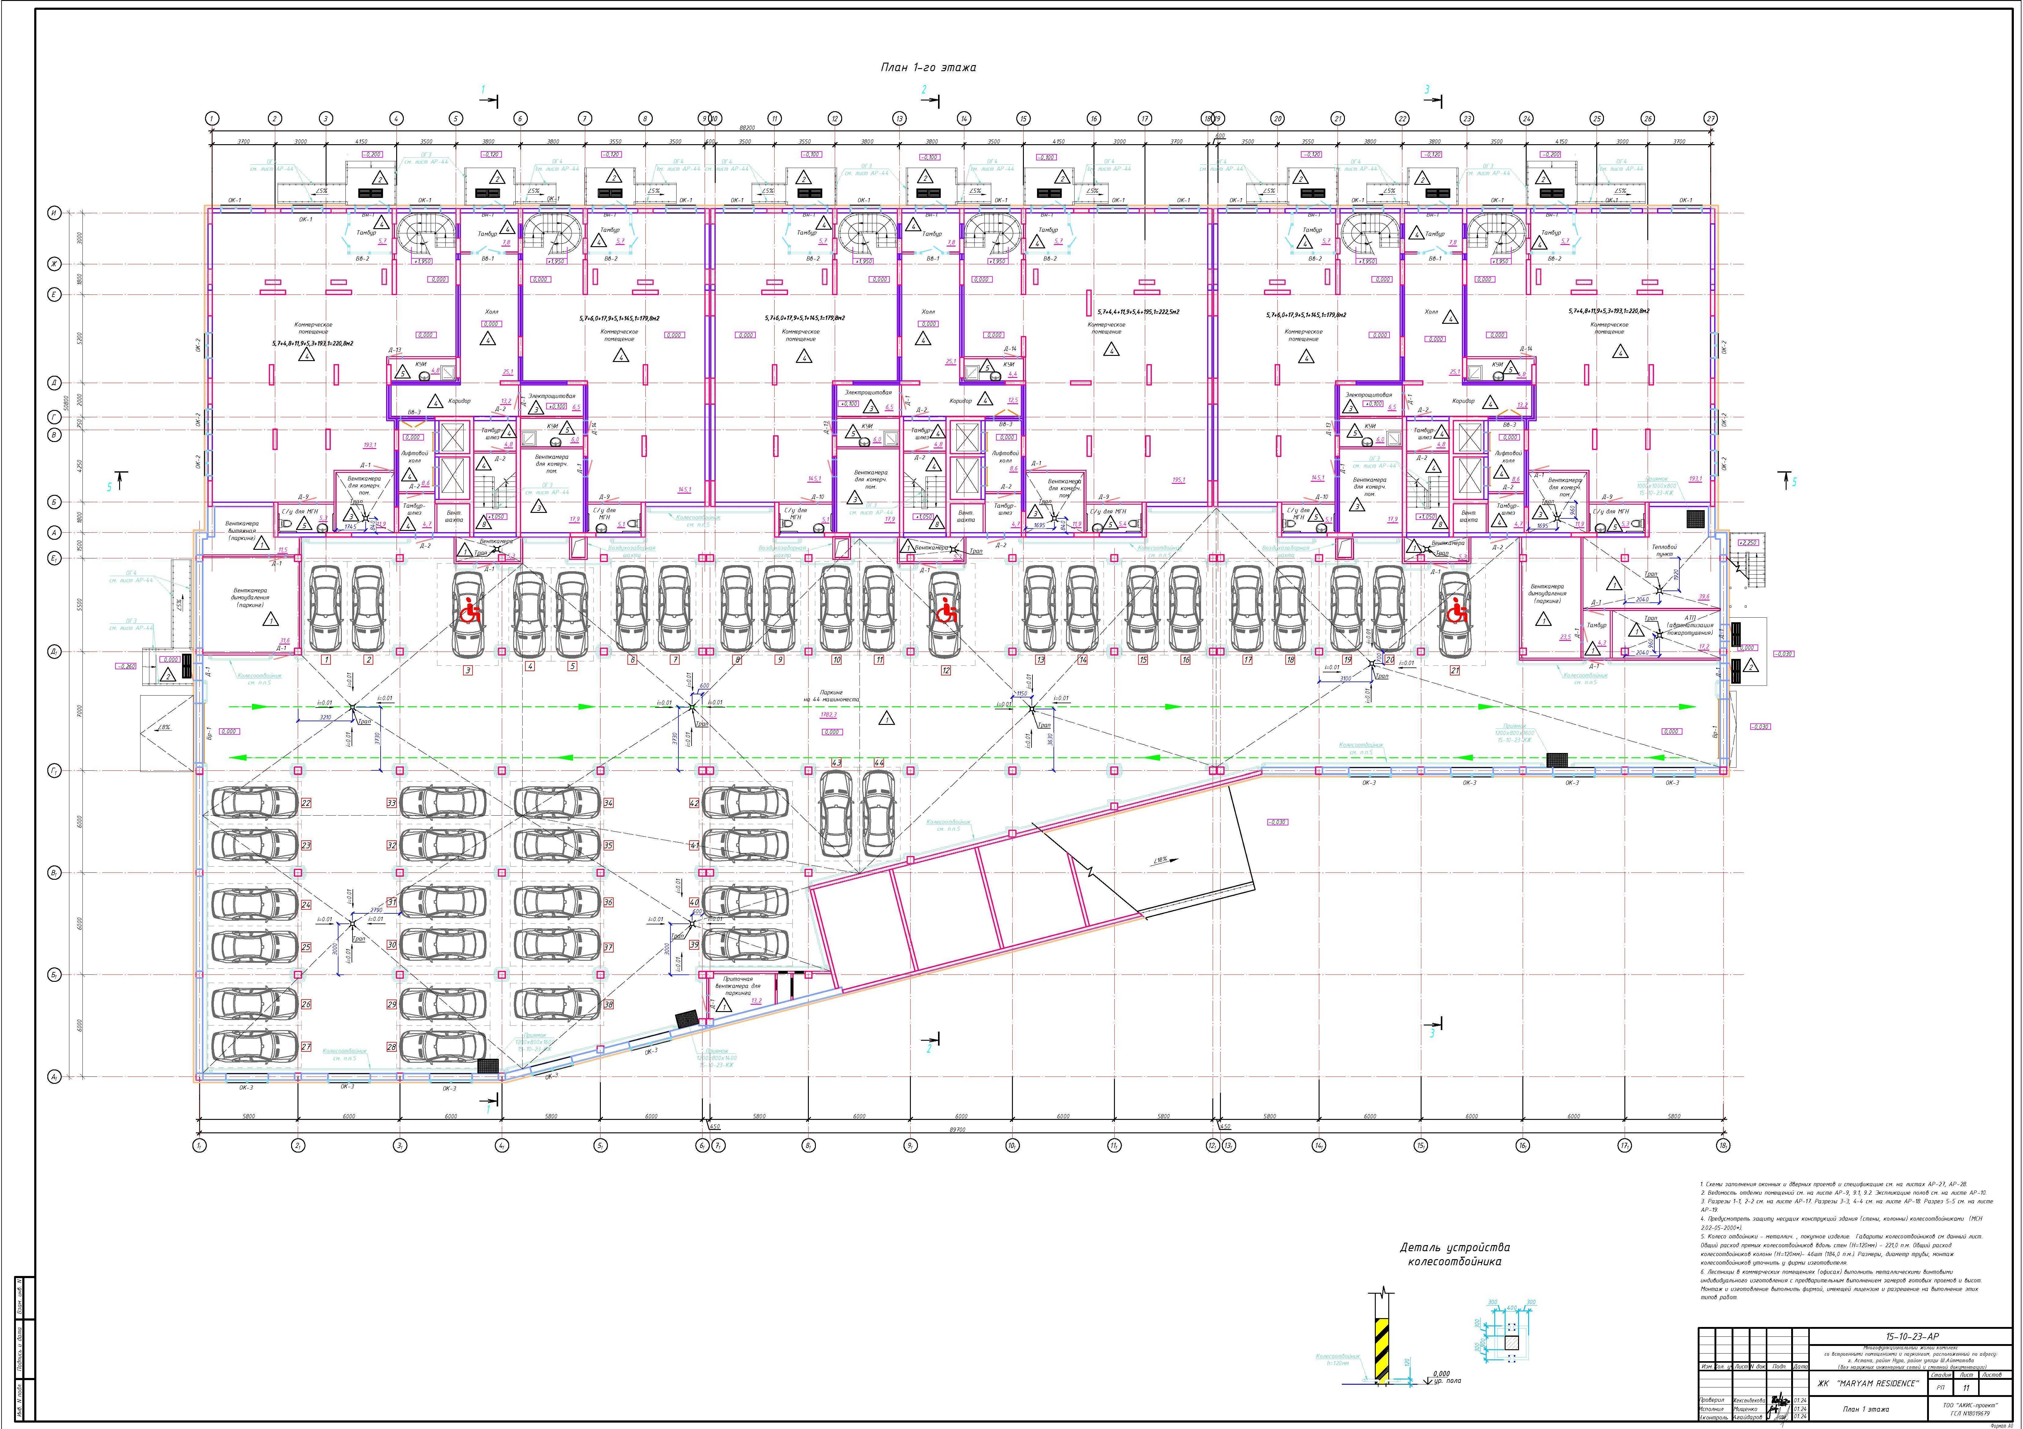The height and width of the screenshot is (1429, 2023).
Task: Click parking space number 16
Action: 1186,660
